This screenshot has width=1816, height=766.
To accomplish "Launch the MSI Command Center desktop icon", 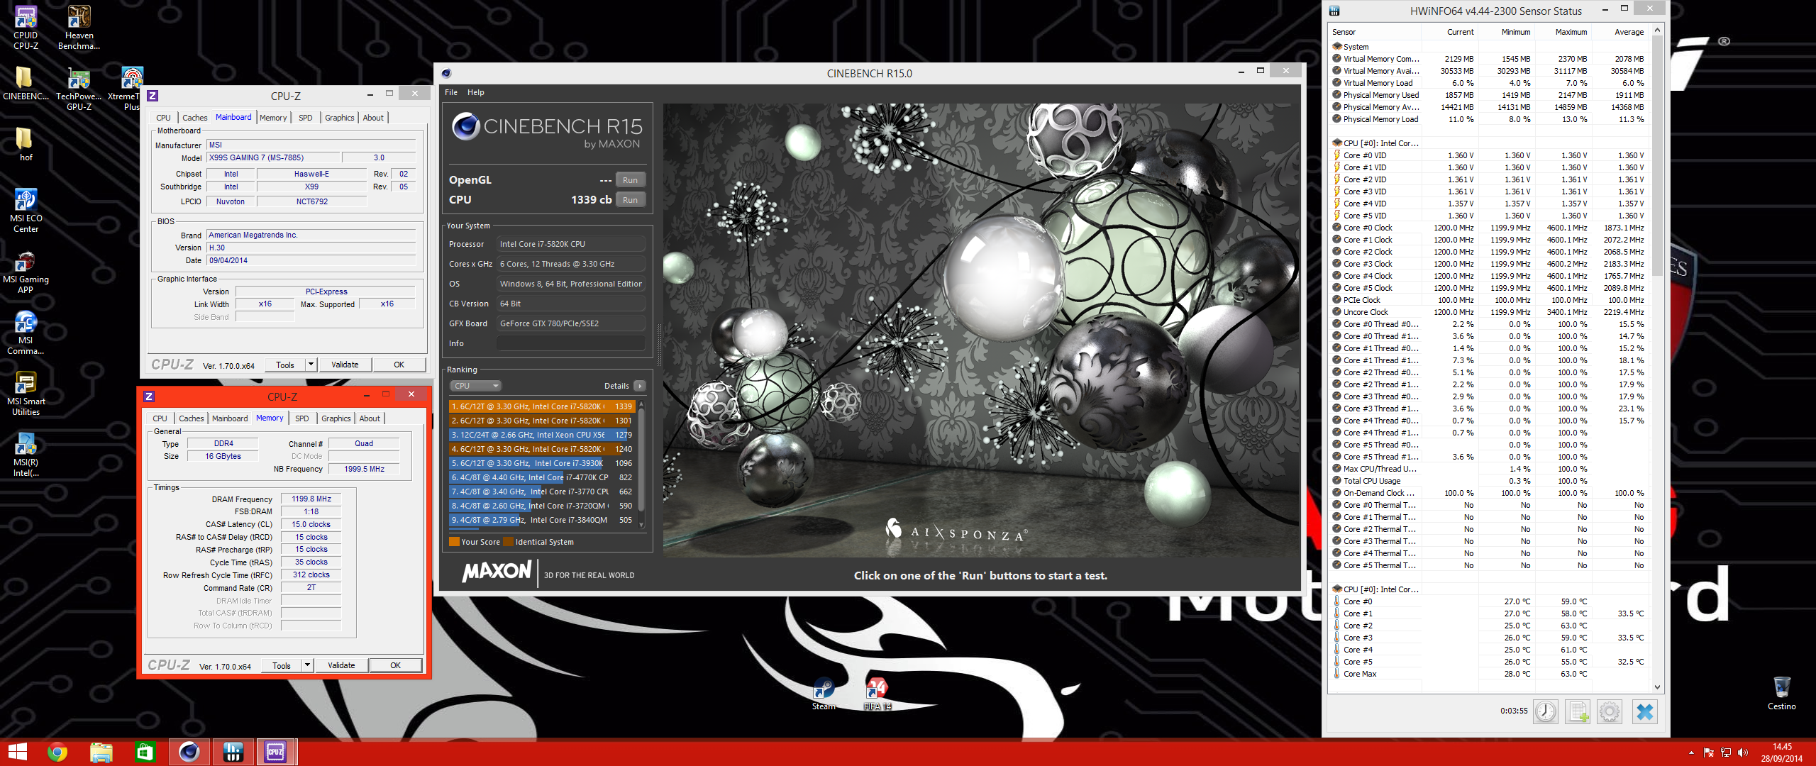I will (x=26, y=333).
